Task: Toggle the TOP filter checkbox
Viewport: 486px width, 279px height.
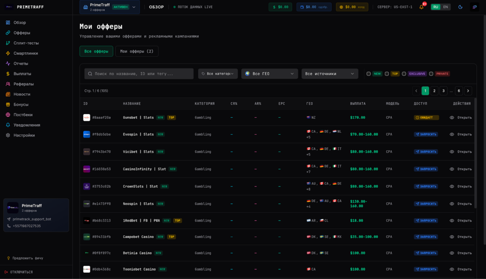Action: click(387, 74)
